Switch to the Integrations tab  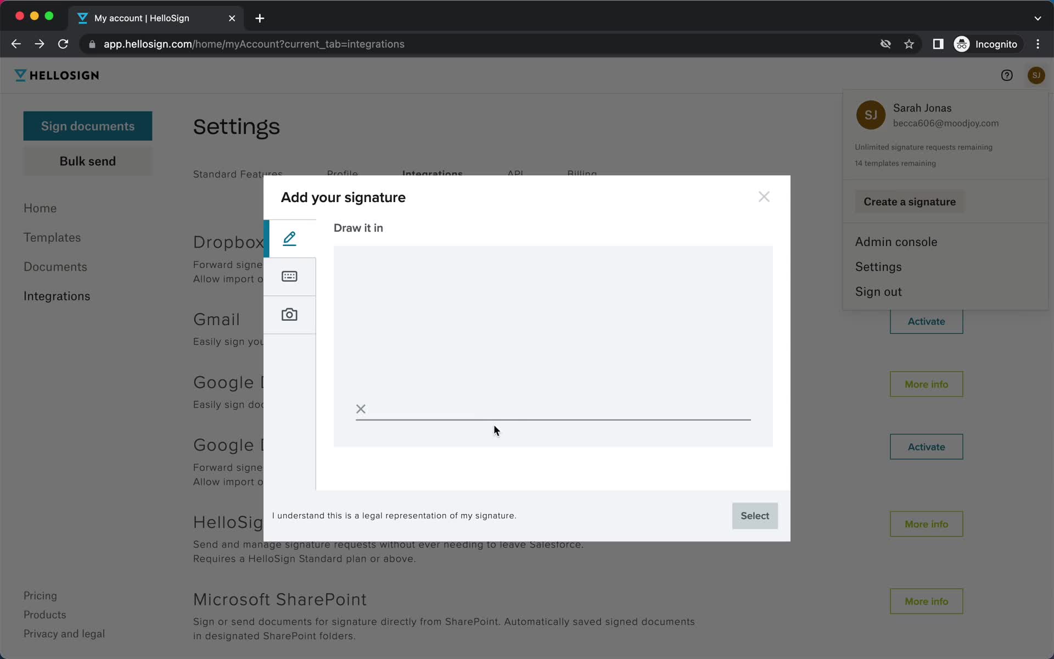click(432, 174)
